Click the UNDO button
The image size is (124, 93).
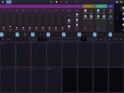coord(101,40)
